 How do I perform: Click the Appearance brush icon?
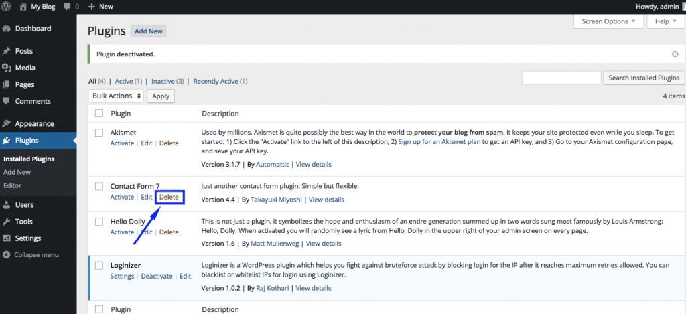7,123
